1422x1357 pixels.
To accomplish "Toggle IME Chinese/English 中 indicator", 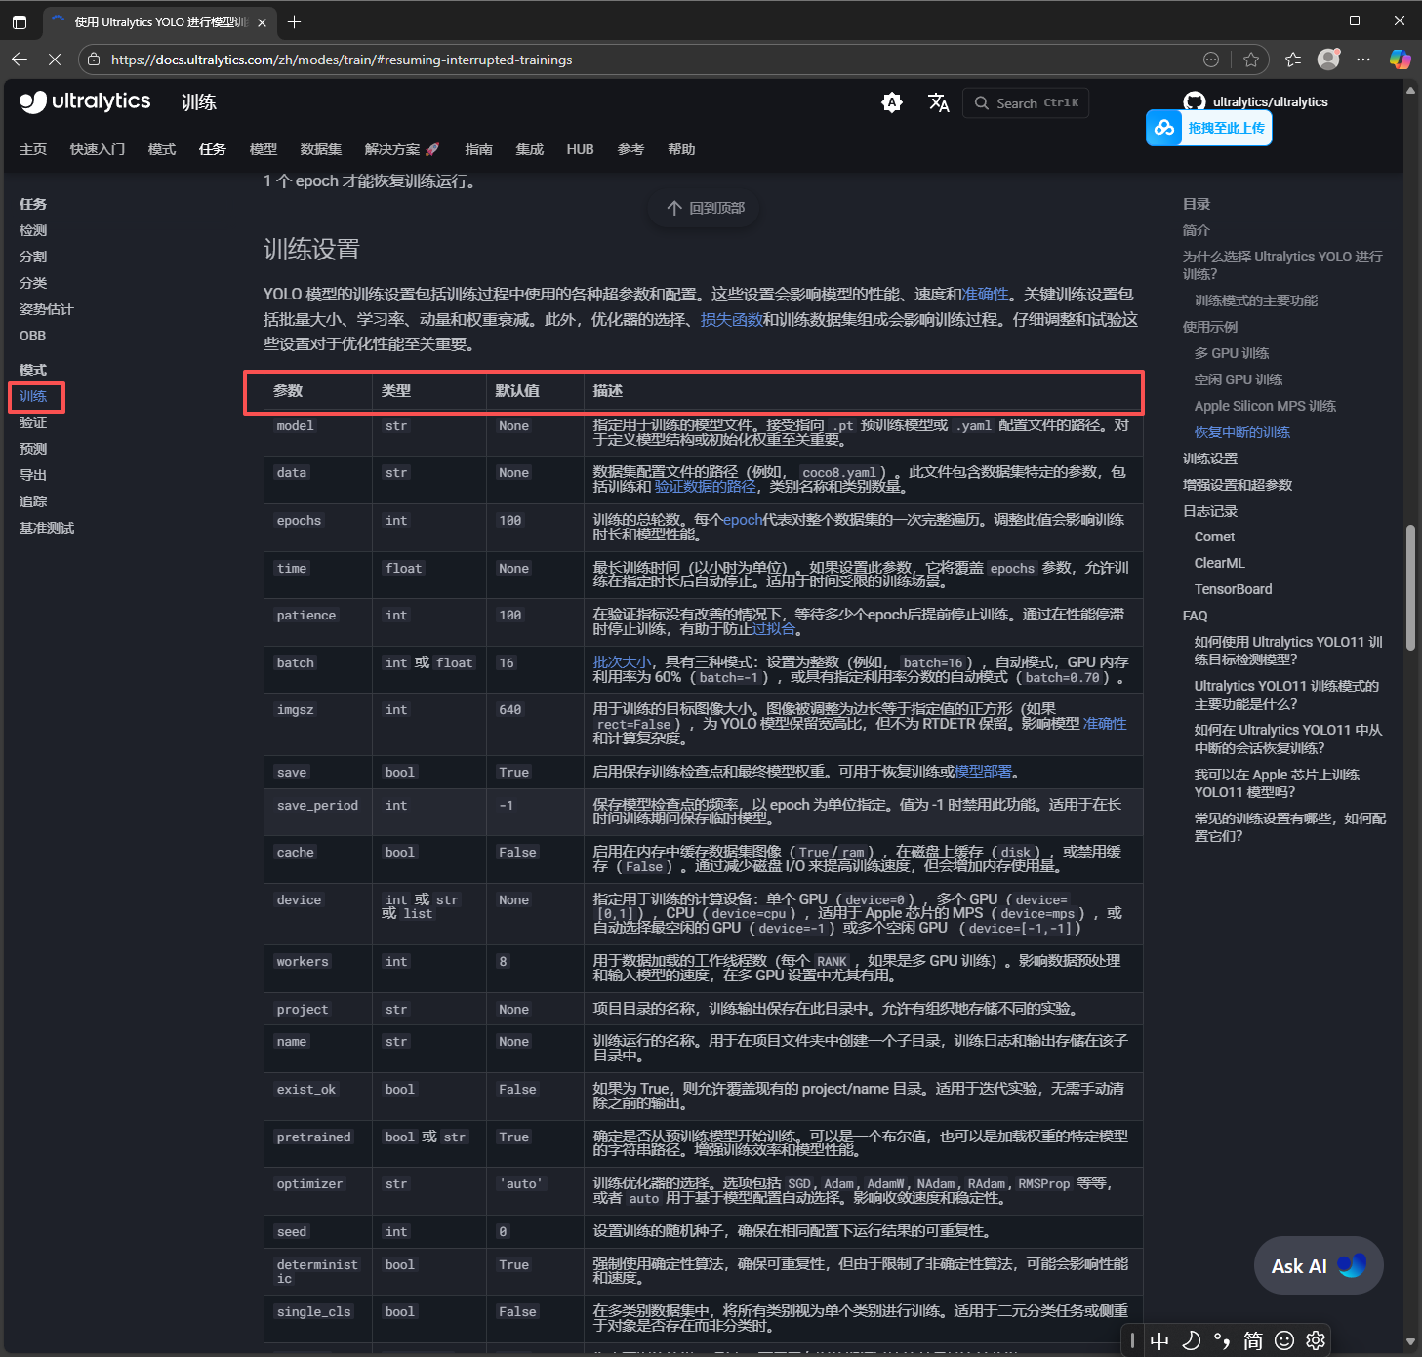I will (1159, 1341).
